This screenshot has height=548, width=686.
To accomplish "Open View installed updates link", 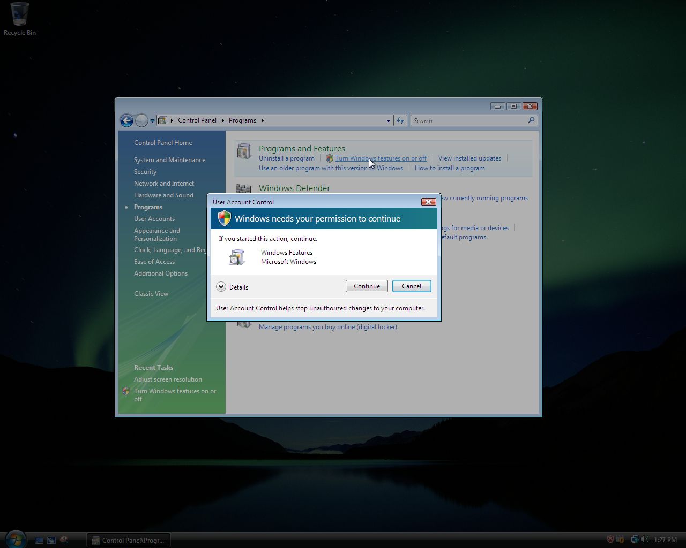I will [x=469, y=158].
